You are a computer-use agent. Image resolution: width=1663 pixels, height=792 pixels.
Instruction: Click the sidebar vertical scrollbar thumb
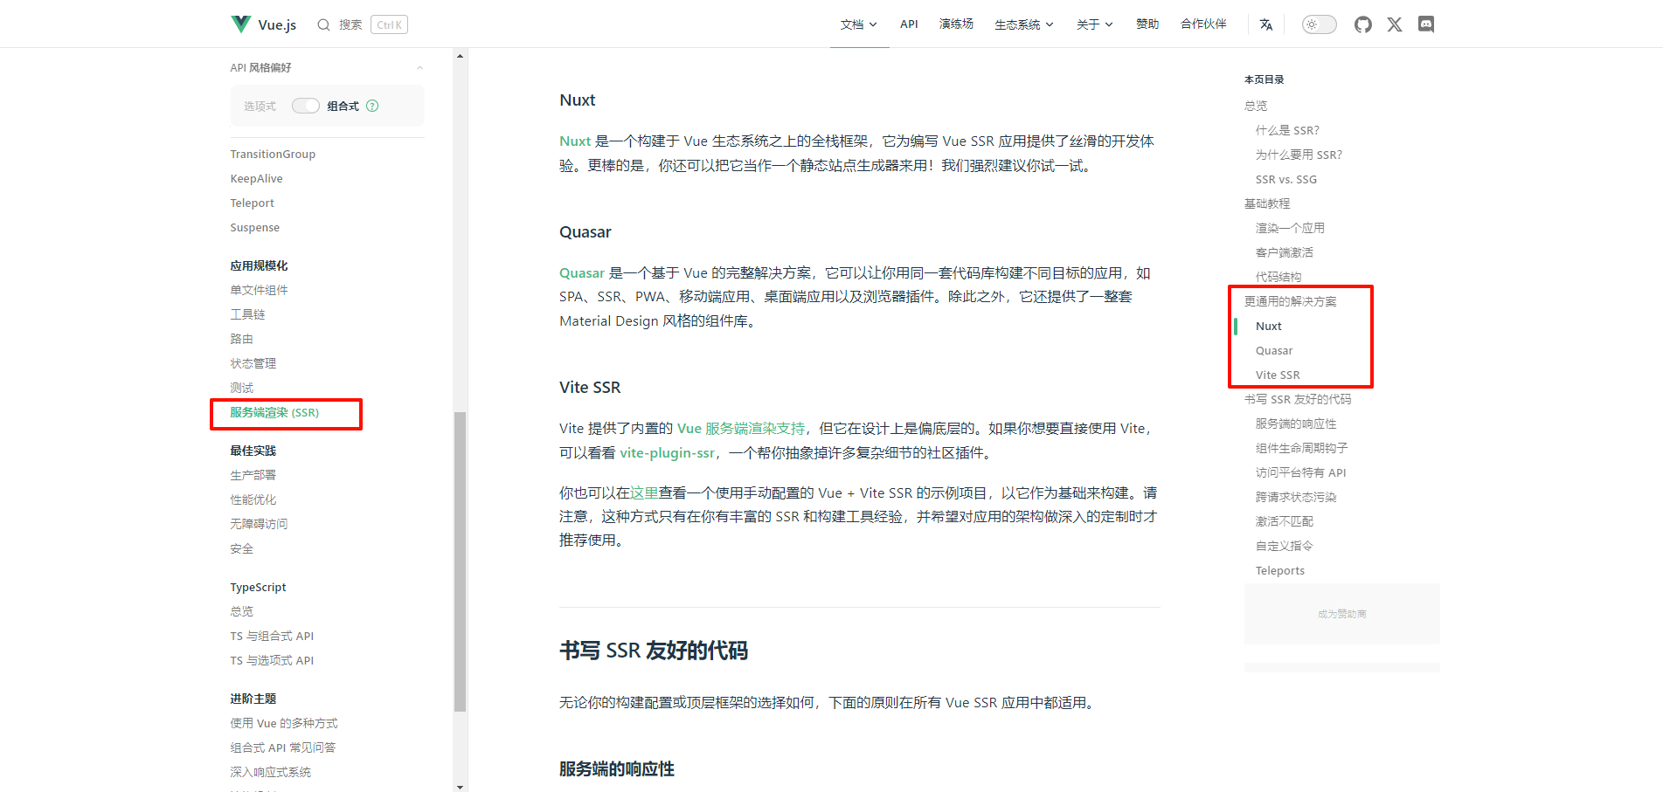point(460,559)
